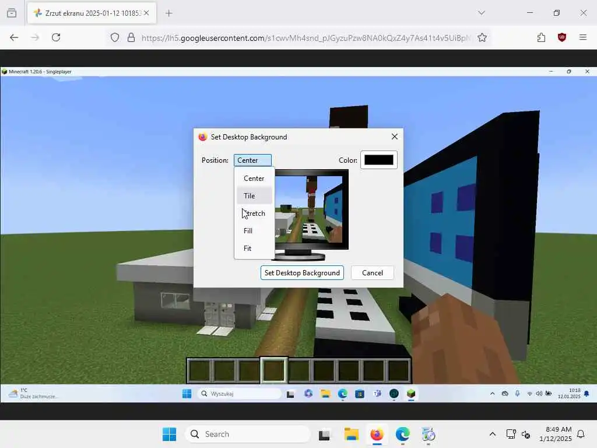Open the network status tray icon
The width and height of the screenshot is (597, 448).
click(511, 434)
